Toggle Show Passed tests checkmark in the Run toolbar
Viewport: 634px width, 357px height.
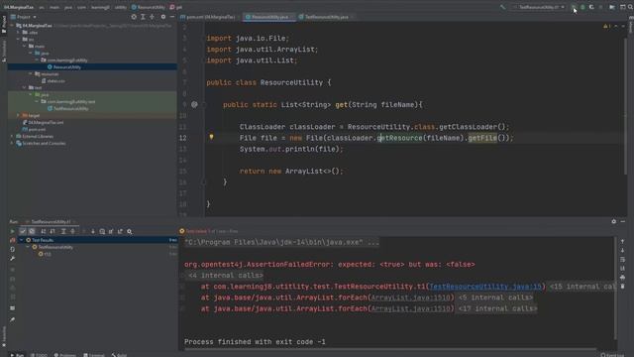coord(23,231)
